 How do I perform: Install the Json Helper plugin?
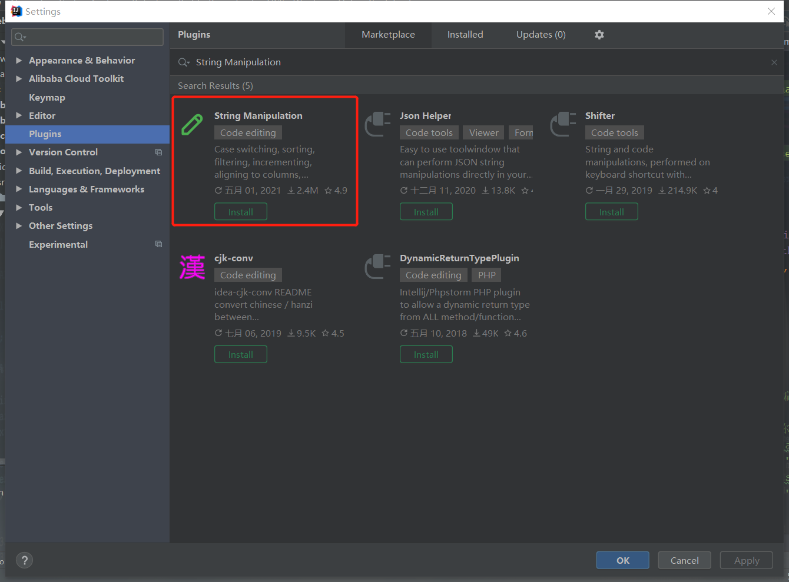point(426,212)
